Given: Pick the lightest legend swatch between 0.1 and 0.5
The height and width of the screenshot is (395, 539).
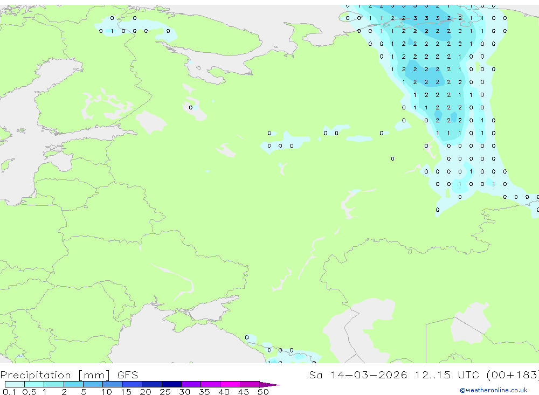Looking at the screenshot, I should coord(15,384).
